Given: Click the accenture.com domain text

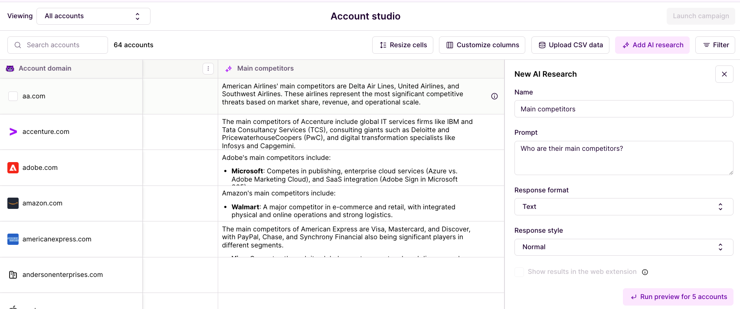Looking at the screenshot, I should pos(46,132).
